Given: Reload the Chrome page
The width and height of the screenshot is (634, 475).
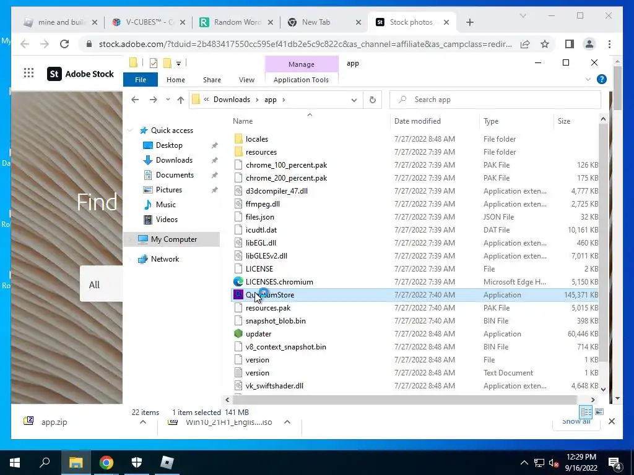Looking at the screenshot, I should (x=64, y=44).
